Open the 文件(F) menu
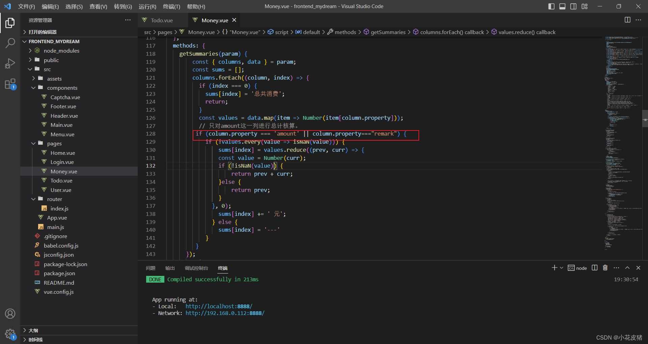The width and height of the screenshot is (648, 344). click(26, 6)
